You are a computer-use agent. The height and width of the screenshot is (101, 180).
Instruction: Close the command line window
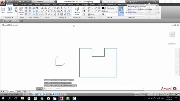(39, 89)
